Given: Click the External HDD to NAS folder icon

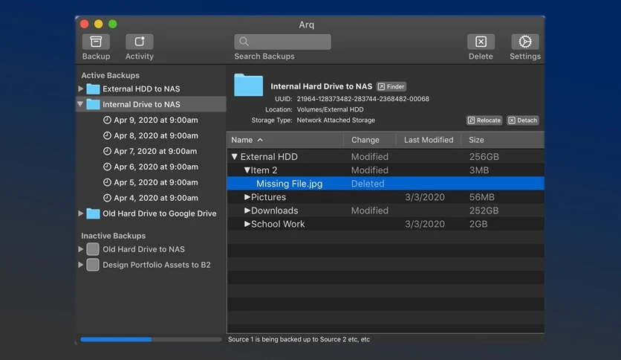Looking at the screenshot, I should coord(93,89).
